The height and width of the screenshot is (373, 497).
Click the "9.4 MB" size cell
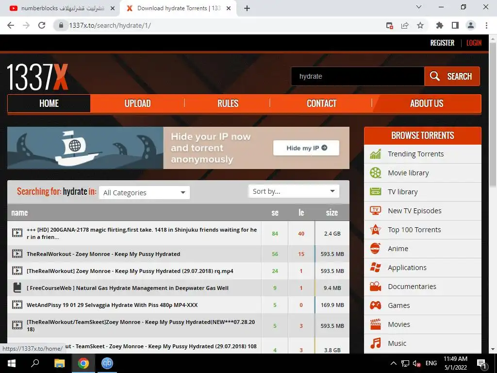[x=332, y=288]
